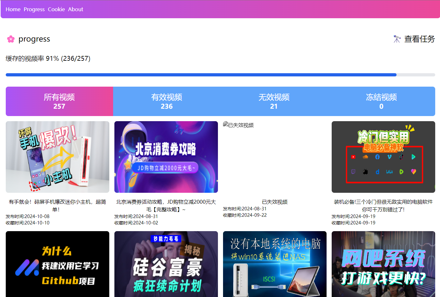Viewport: 440px width, 297px height.
Task: Click 发布时间:2024-09-19 text
Action: point(353,216)
